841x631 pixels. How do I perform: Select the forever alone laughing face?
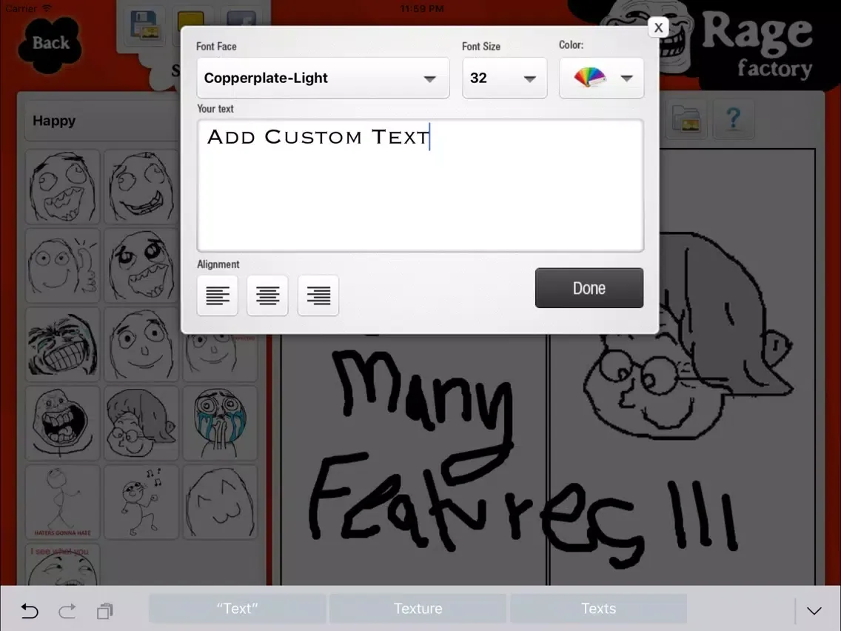[x=63, y=424]
